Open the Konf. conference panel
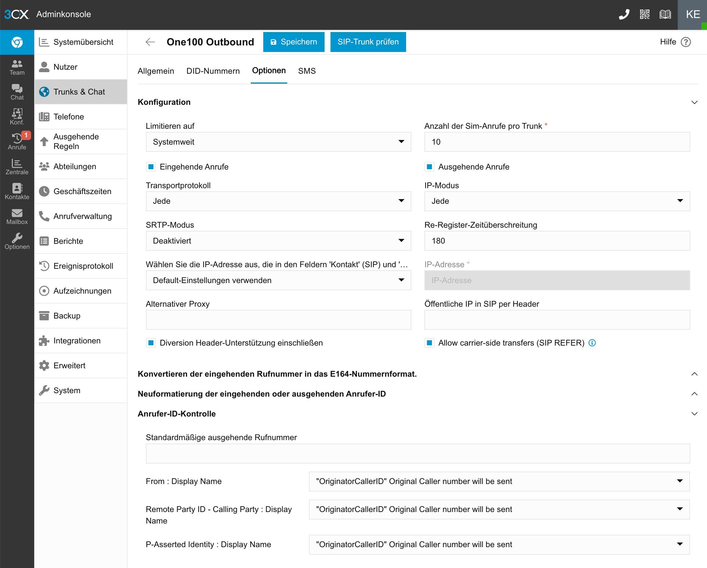707x568 pixels. point(17,117)
